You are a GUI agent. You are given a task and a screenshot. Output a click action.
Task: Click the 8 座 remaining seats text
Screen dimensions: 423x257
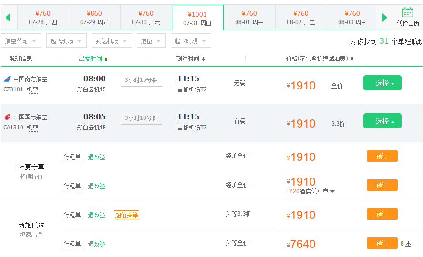point(405,244)
